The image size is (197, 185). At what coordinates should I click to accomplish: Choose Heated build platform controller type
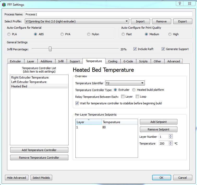[134, 90]
